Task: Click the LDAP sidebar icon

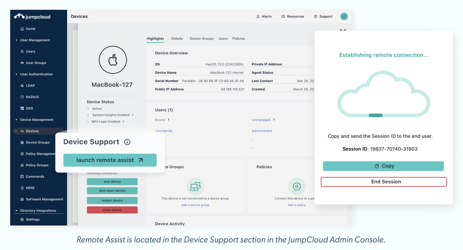Action: point(22,85)
